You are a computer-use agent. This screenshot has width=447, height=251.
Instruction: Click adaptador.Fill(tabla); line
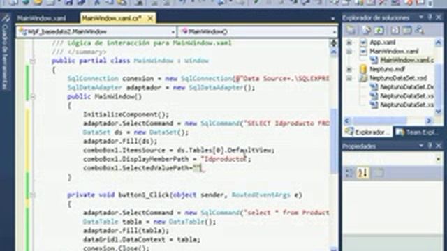(126, 231)
